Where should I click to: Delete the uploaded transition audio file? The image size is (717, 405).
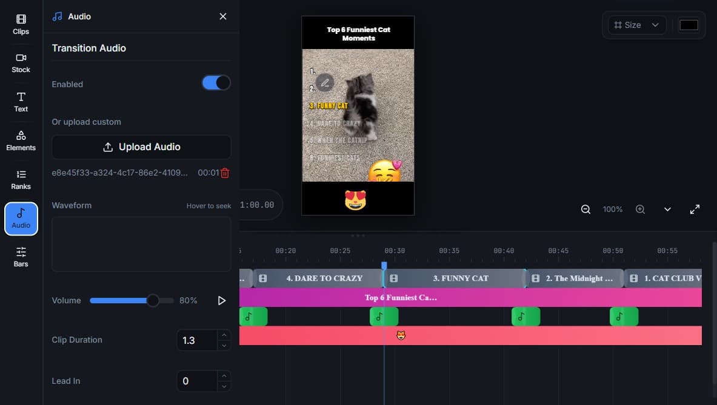225,173
